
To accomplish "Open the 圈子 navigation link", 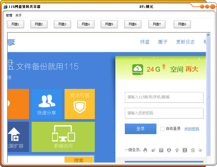I will [163, 42].
